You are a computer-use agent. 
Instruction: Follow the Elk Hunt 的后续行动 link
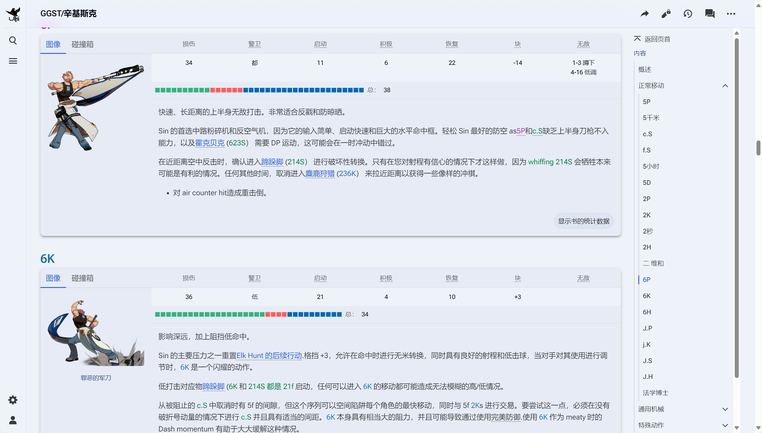[x=269, y=356]
